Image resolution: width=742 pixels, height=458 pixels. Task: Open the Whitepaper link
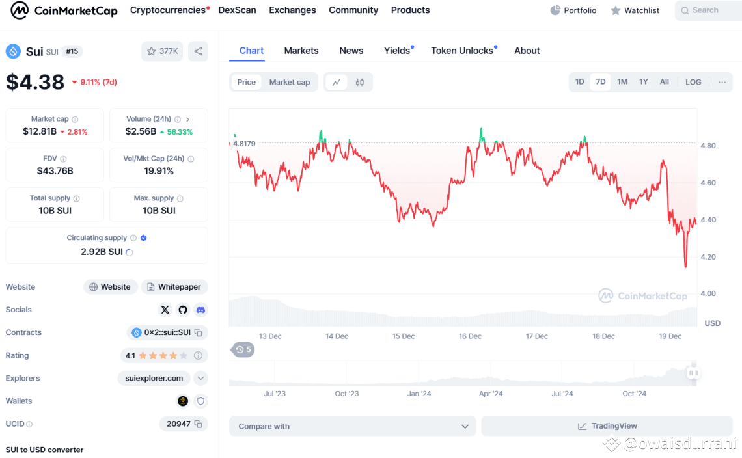[x=174, y=287]
